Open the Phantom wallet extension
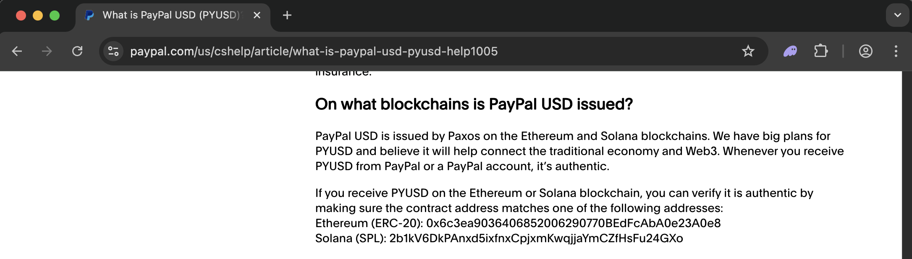Screen dimensions: 912x259 (x=790, y=52)
